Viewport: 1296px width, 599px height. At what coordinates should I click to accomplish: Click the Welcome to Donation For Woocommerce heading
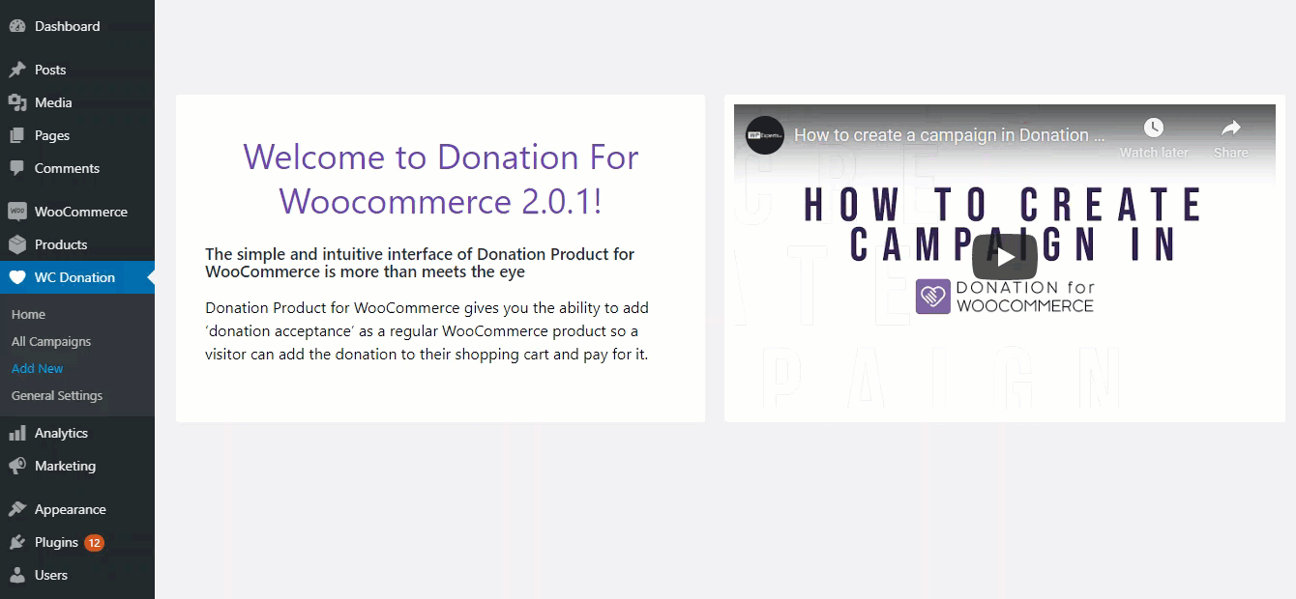(440, 179)
